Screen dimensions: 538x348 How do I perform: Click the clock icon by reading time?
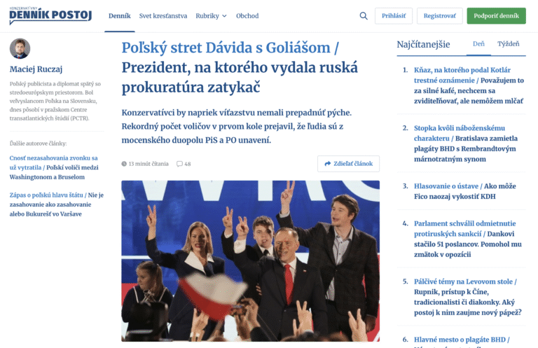coord(124,164)
